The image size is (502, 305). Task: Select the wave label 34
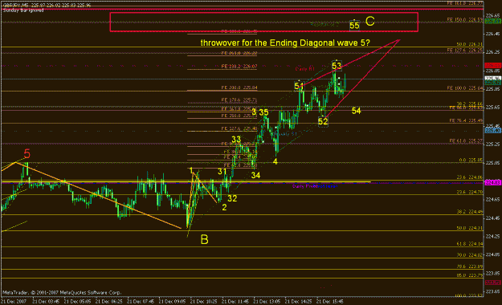click(255, 175)
